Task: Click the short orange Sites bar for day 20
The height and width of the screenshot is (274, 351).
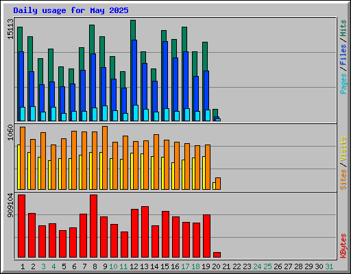Action: point(218,184)
